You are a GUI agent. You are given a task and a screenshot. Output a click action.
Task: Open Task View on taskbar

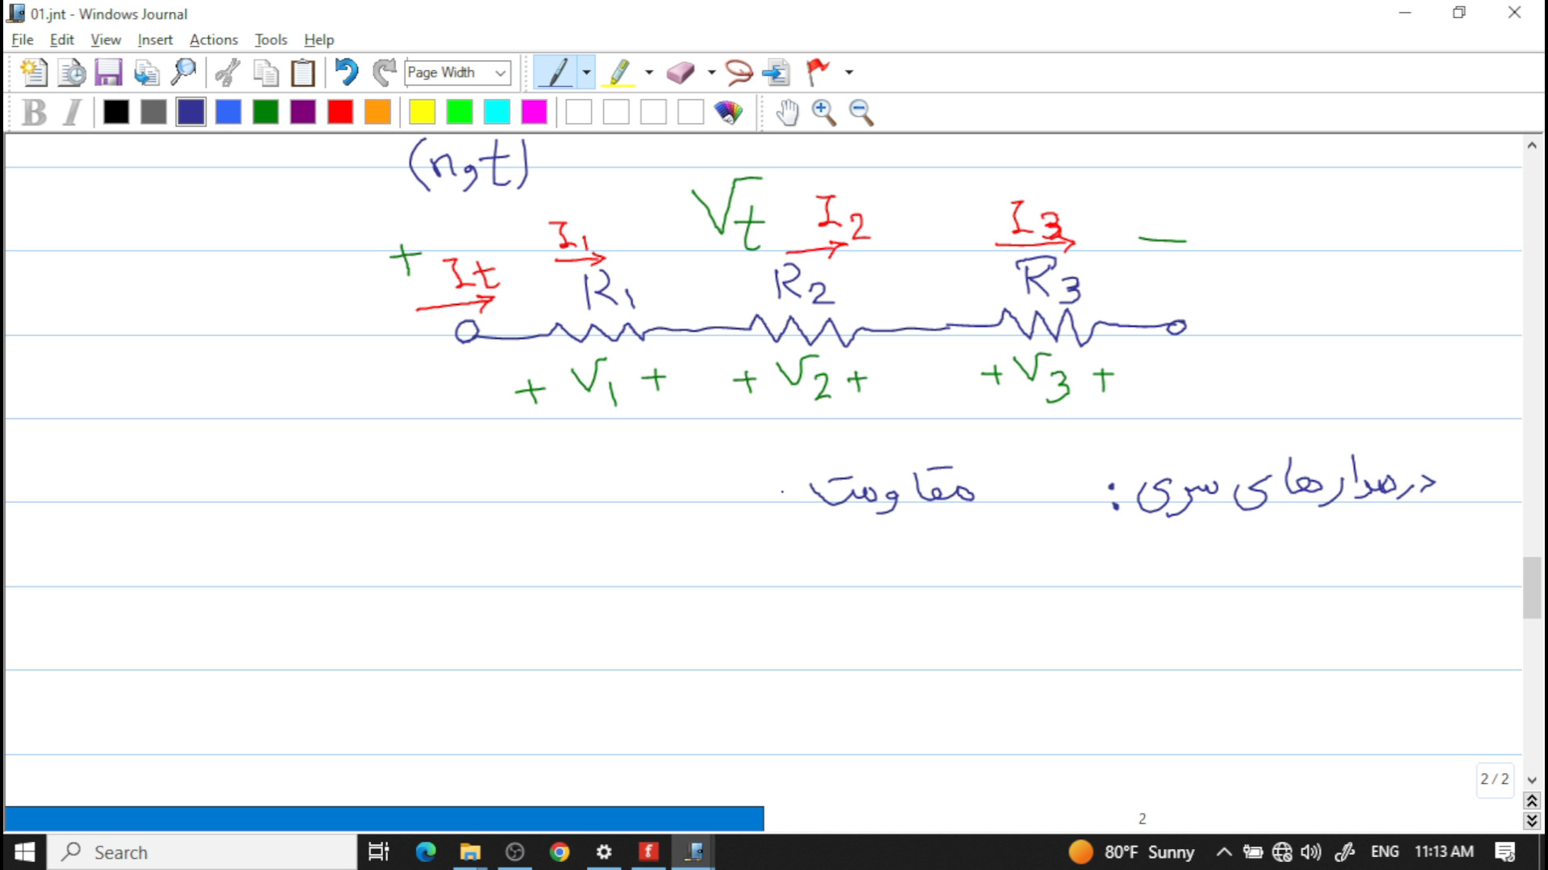[x=378, y=852]
